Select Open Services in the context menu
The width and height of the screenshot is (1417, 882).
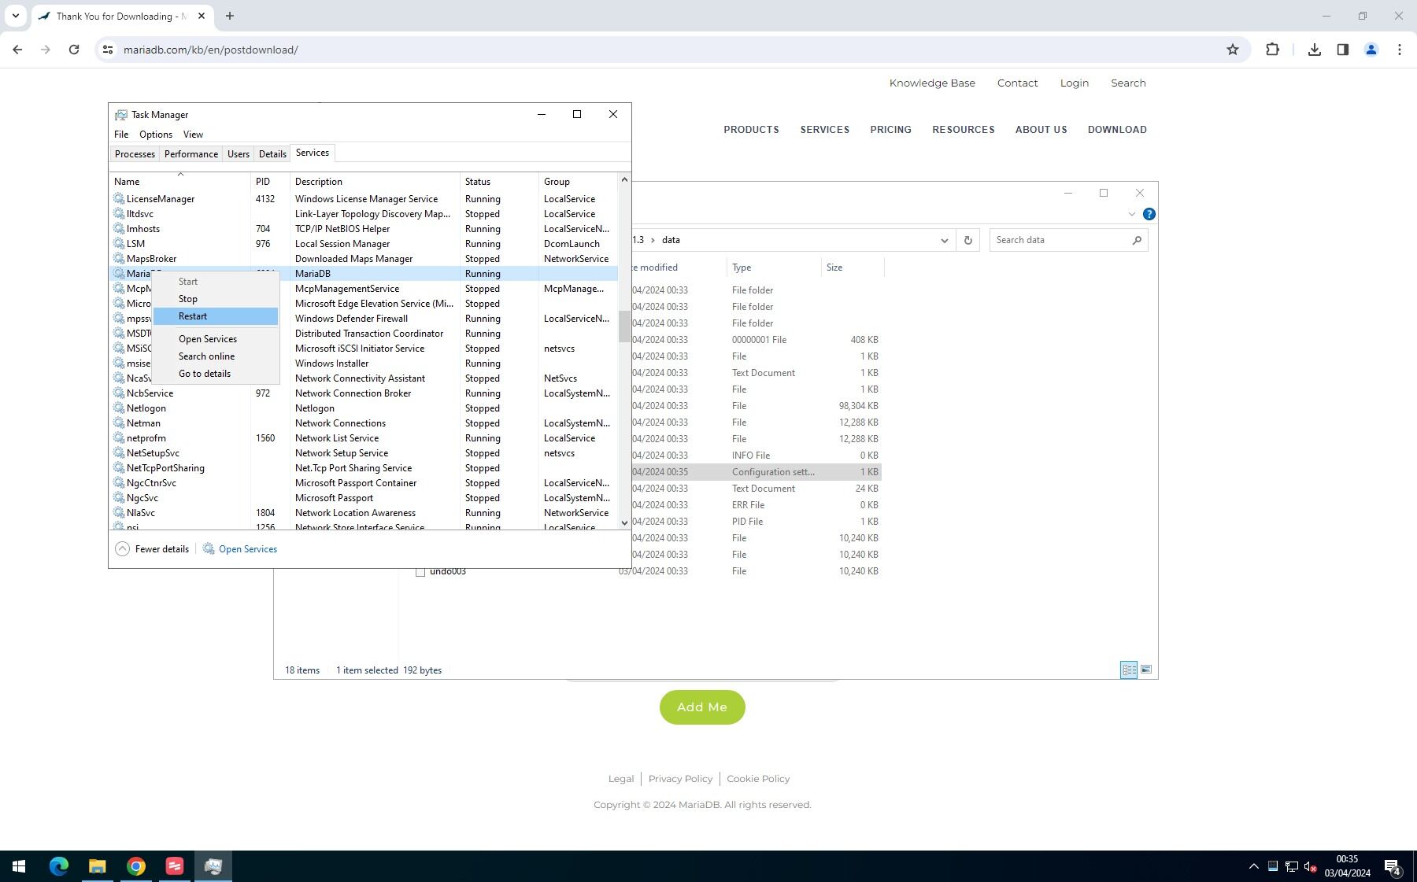click(x=216, y=339)
